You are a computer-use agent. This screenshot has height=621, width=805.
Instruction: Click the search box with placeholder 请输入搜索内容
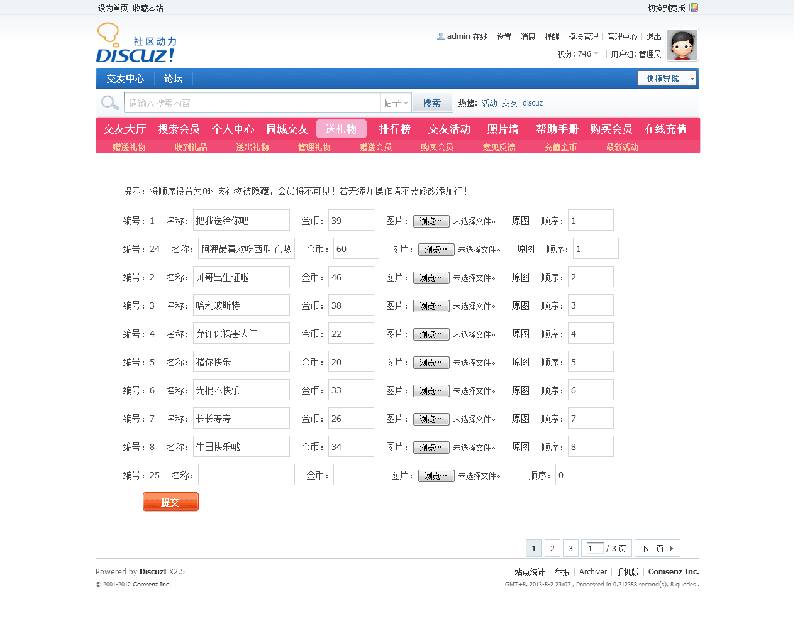(252, 103)
